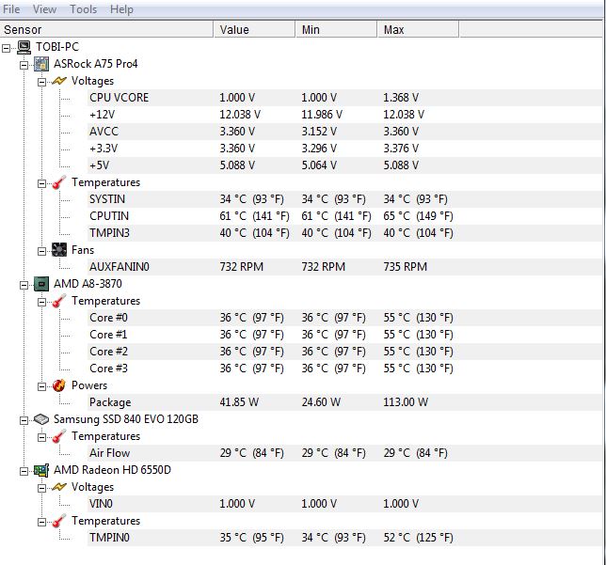Select the AMD A8-3870 label
The width and height of the screenshot is (606, 565).
click(x=88, y=284)
